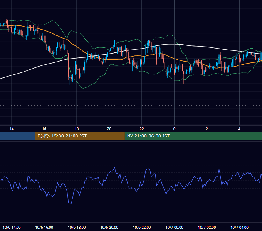Click the '10/6 20:00' indicator axis label
This screenshot has height=231, width=262.
[x=109, y=227]
